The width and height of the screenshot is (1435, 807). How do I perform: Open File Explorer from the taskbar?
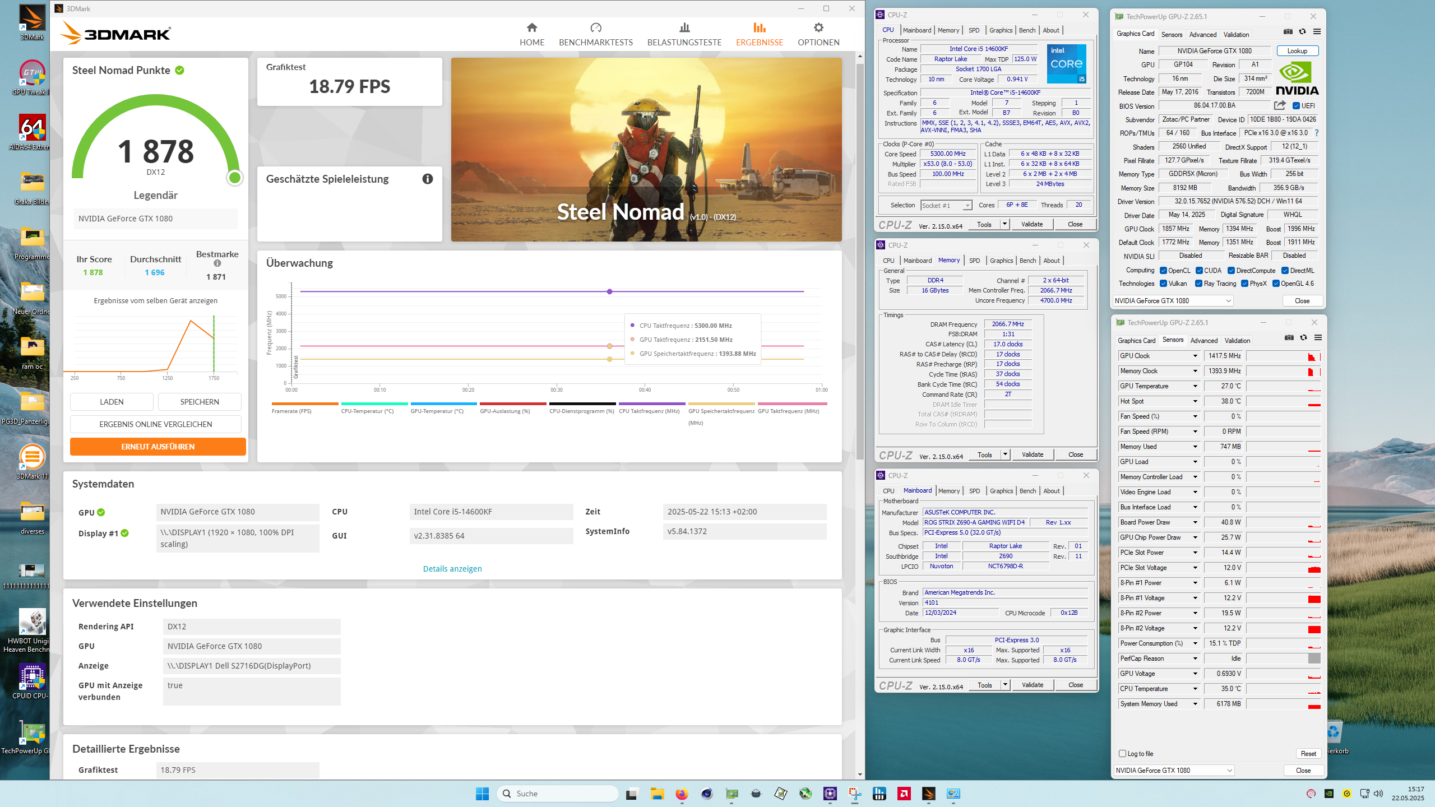click(657, 794)
